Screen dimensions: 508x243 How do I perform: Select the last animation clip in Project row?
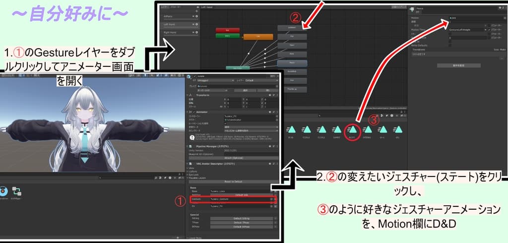pyautogui.click(x=398, y=129)
